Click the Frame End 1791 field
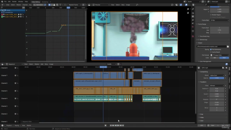231x130 pixels. (x=219, y=30)
